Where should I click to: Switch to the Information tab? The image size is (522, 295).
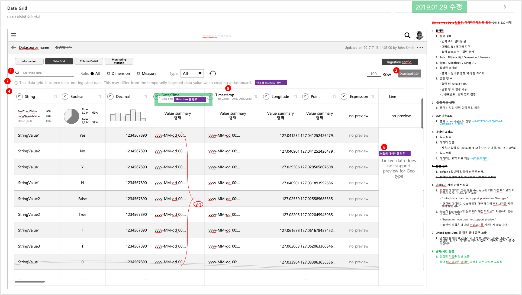coord(29,61)
